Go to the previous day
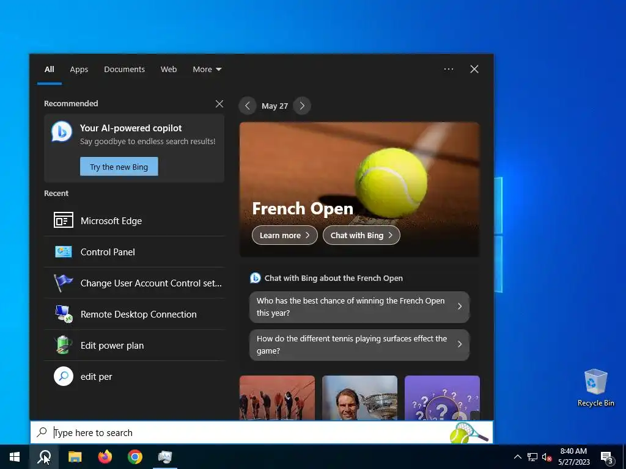The image size is (626, 469). point(248,106)
